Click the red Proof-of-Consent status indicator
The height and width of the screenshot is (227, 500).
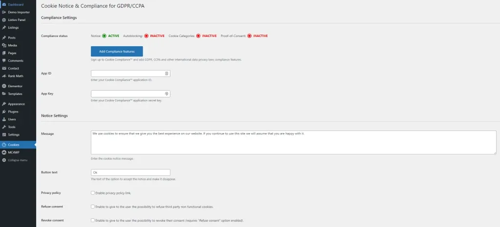point(250,36)
